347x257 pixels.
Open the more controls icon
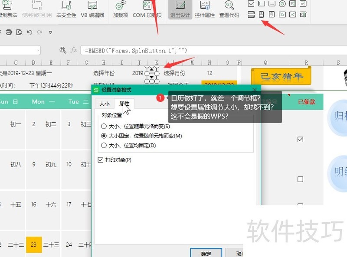click(x=303, y=15)
